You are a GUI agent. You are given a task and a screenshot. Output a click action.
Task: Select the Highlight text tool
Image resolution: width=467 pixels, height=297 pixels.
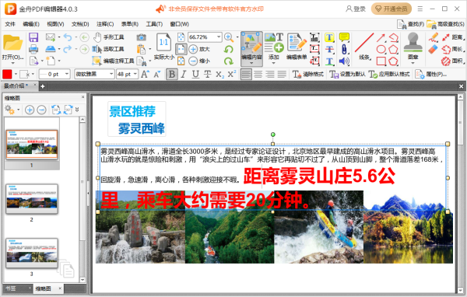(329, 37)
